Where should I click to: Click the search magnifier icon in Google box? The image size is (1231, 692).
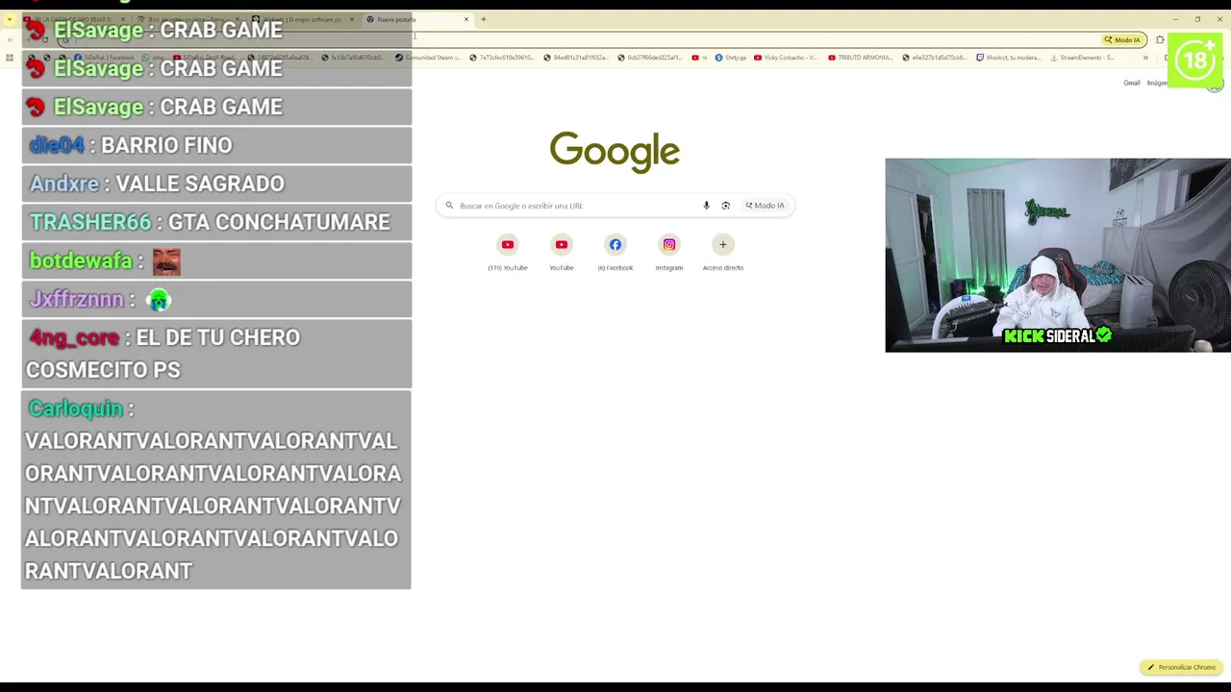click(449, 206)
